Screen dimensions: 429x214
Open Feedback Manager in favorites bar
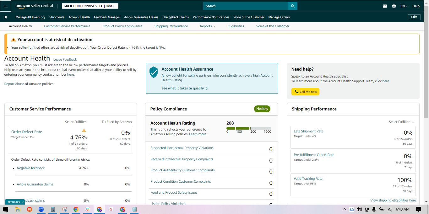pyautogui.click(x=107, y=17)
